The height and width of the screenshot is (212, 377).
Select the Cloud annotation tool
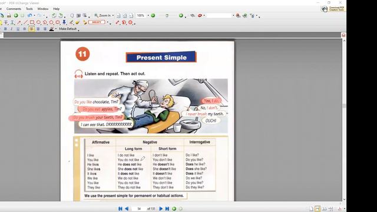coord(58,22)
